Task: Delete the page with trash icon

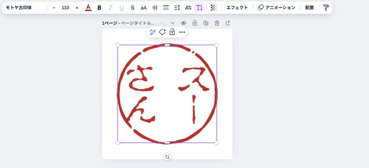Action: click(217, 23)
